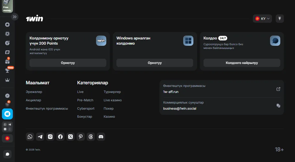Open the soccer ball sports icon in sidebar
Viewport: 295px width, 162px height.
[x=7, y=34]
